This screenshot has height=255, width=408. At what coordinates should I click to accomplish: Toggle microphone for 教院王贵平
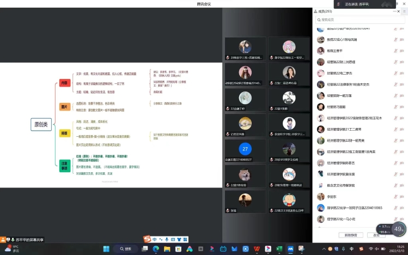click(395, 51)
